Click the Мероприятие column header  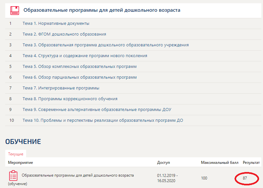tap(20, 162)
